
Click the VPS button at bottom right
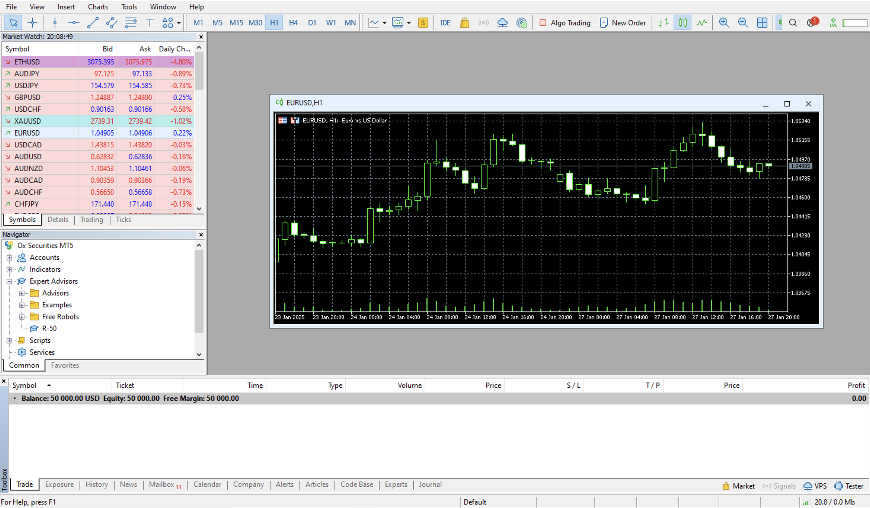pyautogui.click(x=815, y=486)
